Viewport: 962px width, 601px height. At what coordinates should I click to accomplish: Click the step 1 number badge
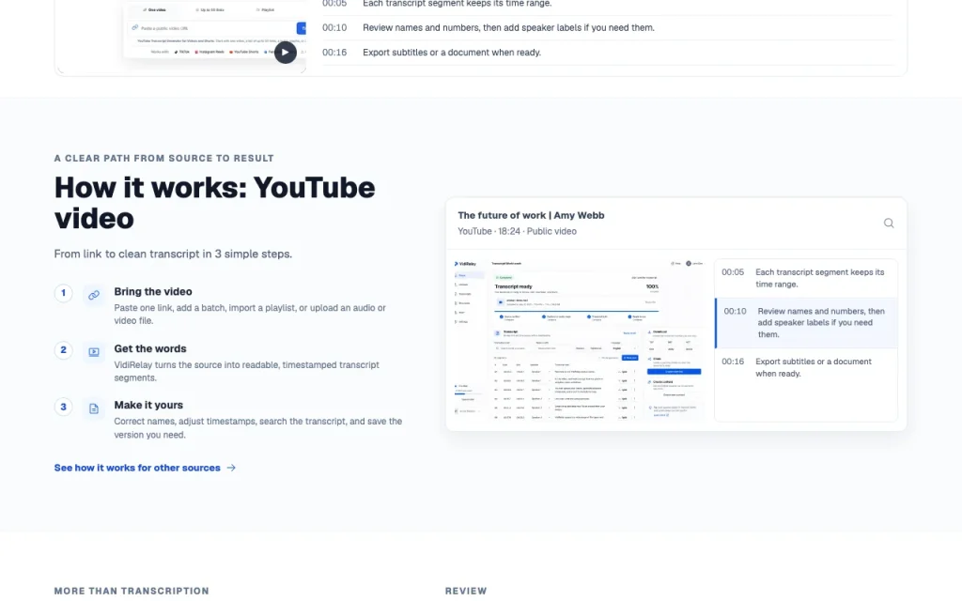tap(63, 293)
